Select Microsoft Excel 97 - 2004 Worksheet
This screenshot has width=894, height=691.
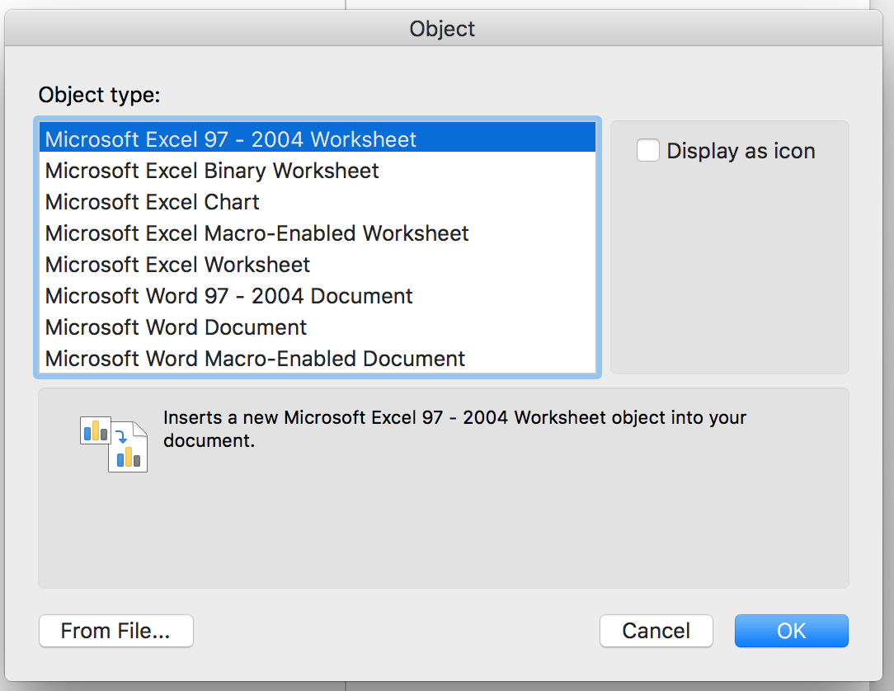tap(317, 139)
